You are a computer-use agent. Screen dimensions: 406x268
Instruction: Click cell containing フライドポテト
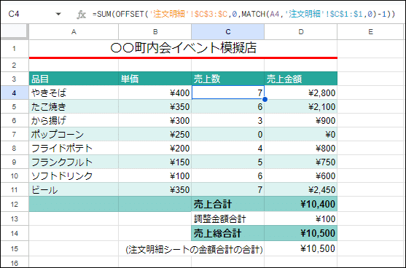[x=74, y=148]
